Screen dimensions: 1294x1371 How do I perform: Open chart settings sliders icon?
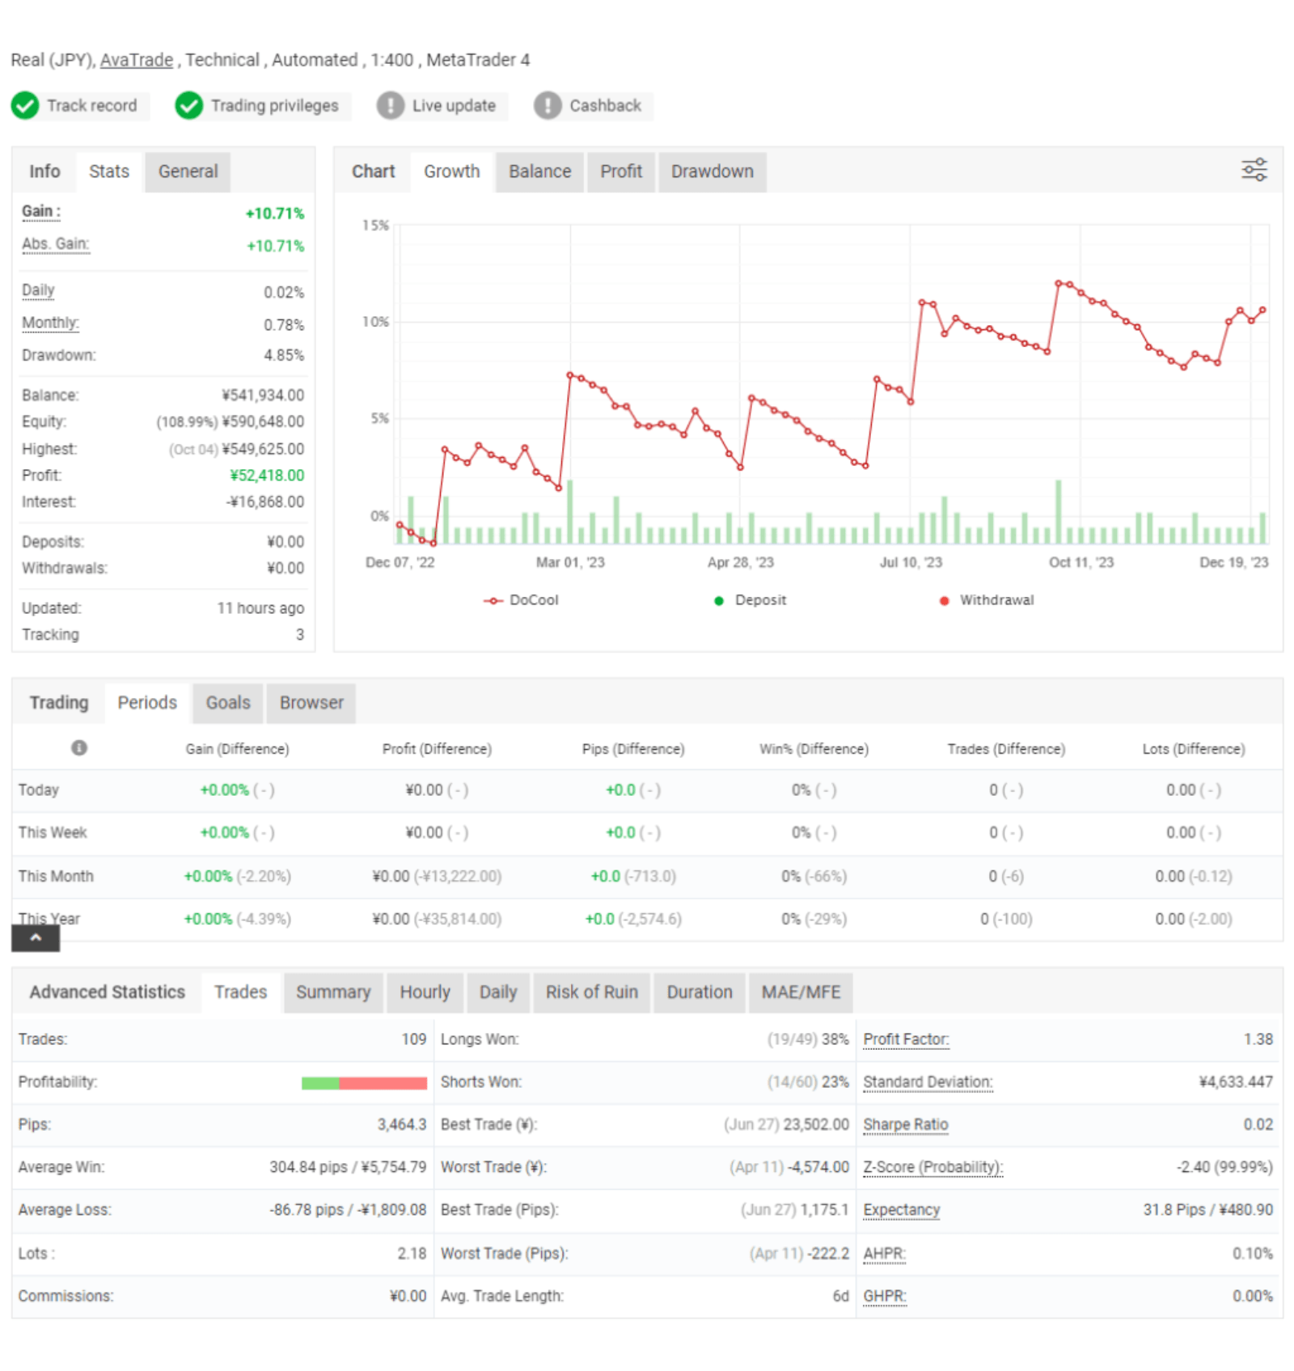1254,170
